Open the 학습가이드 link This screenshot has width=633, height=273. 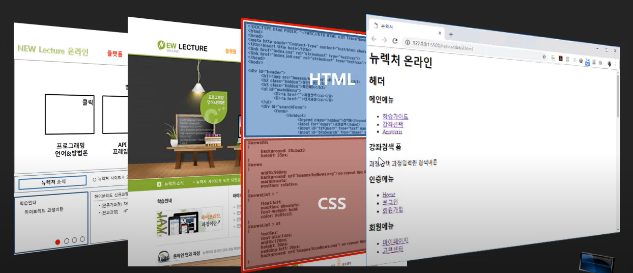[x=395, y=116]
